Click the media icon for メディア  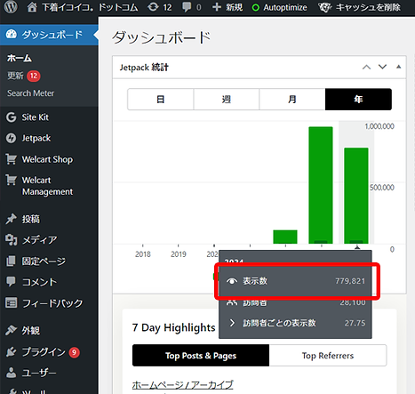pos(12,240)
